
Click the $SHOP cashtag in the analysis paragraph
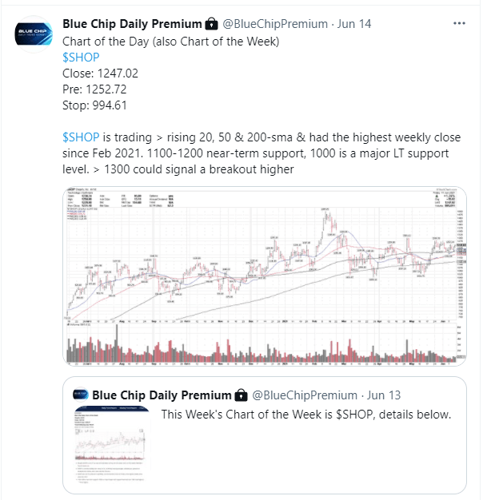tap(81, 137)
